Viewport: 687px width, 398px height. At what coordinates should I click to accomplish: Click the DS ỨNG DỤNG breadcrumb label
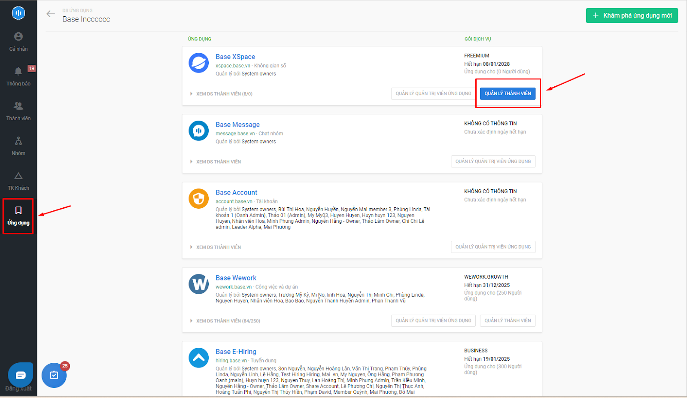click(77, 10)
